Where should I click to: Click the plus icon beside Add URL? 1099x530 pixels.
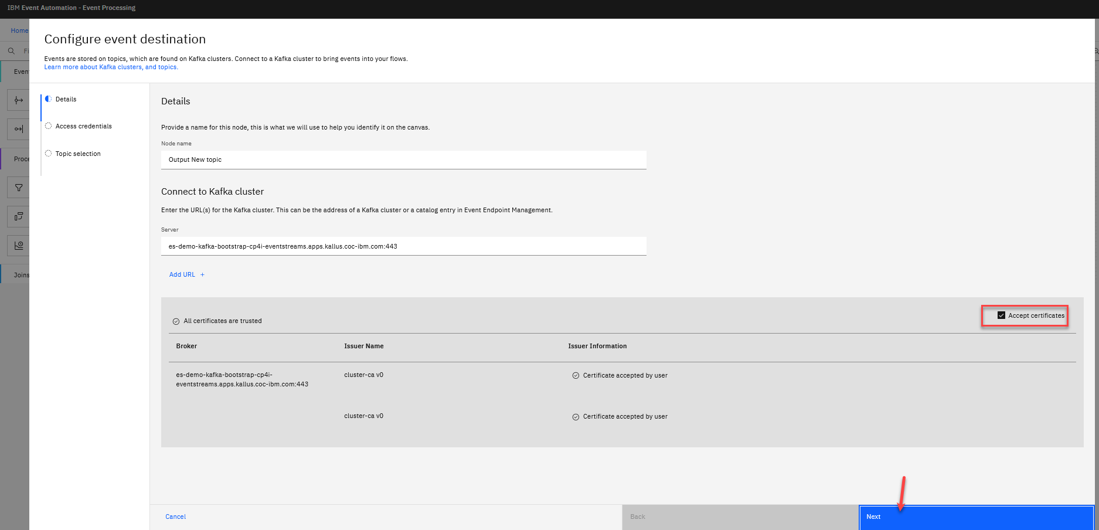[202, 274]
